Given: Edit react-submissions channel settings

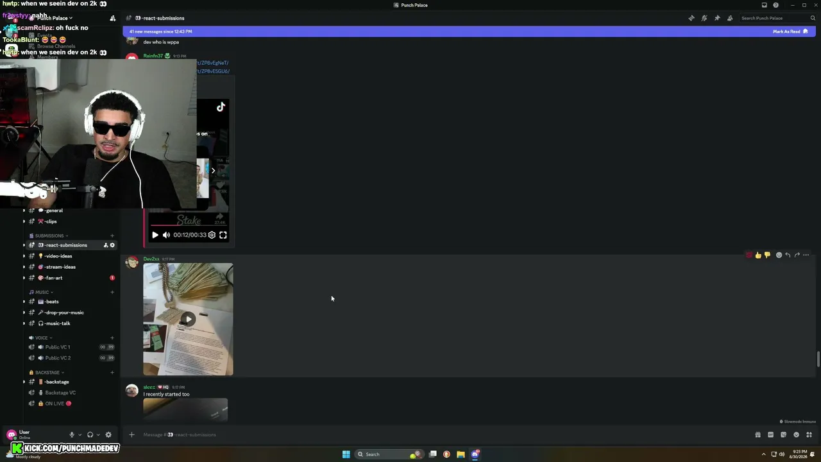Looking at the screenshot, I should coord(112,245).
